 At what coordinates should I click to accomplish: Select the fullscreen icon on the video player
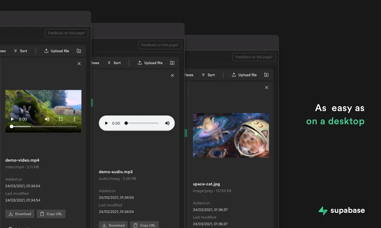pyautogui.click(x=61, y=119)
